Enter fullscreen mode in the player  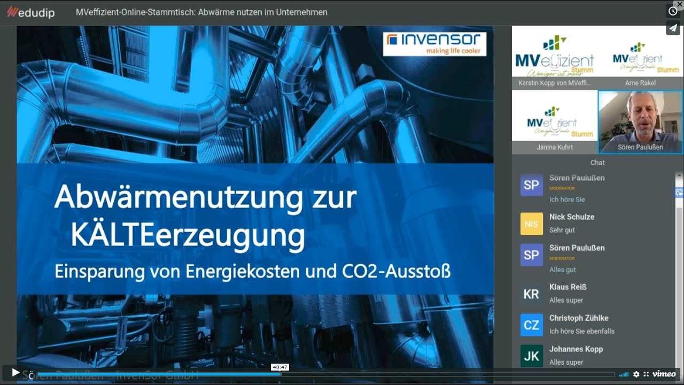point(646,374)
